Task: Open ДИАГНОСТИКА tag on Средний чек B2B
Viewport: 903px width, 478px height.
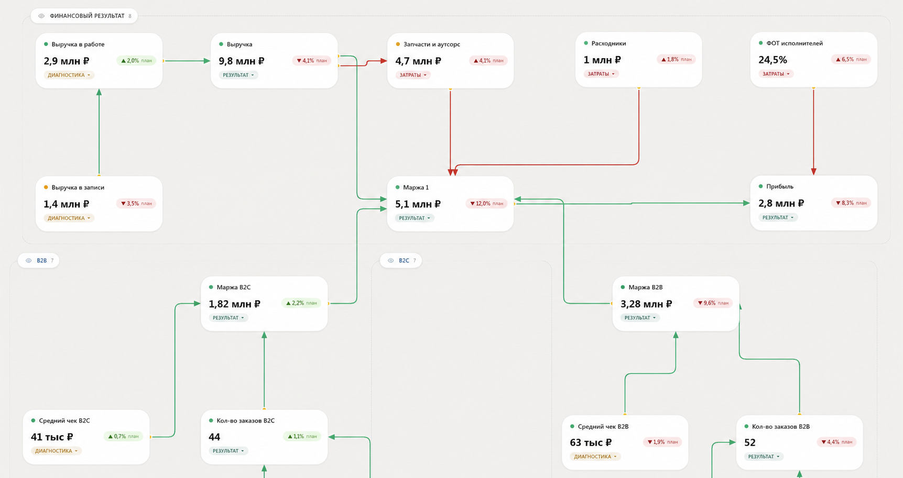Action: [x=595, y=457]
